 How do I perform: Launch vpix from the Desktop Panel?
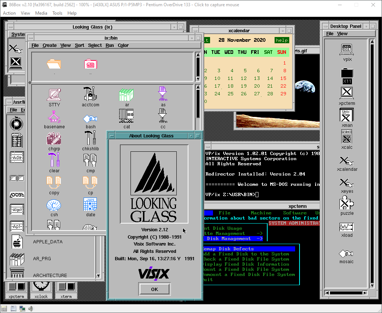pos(346,49)
